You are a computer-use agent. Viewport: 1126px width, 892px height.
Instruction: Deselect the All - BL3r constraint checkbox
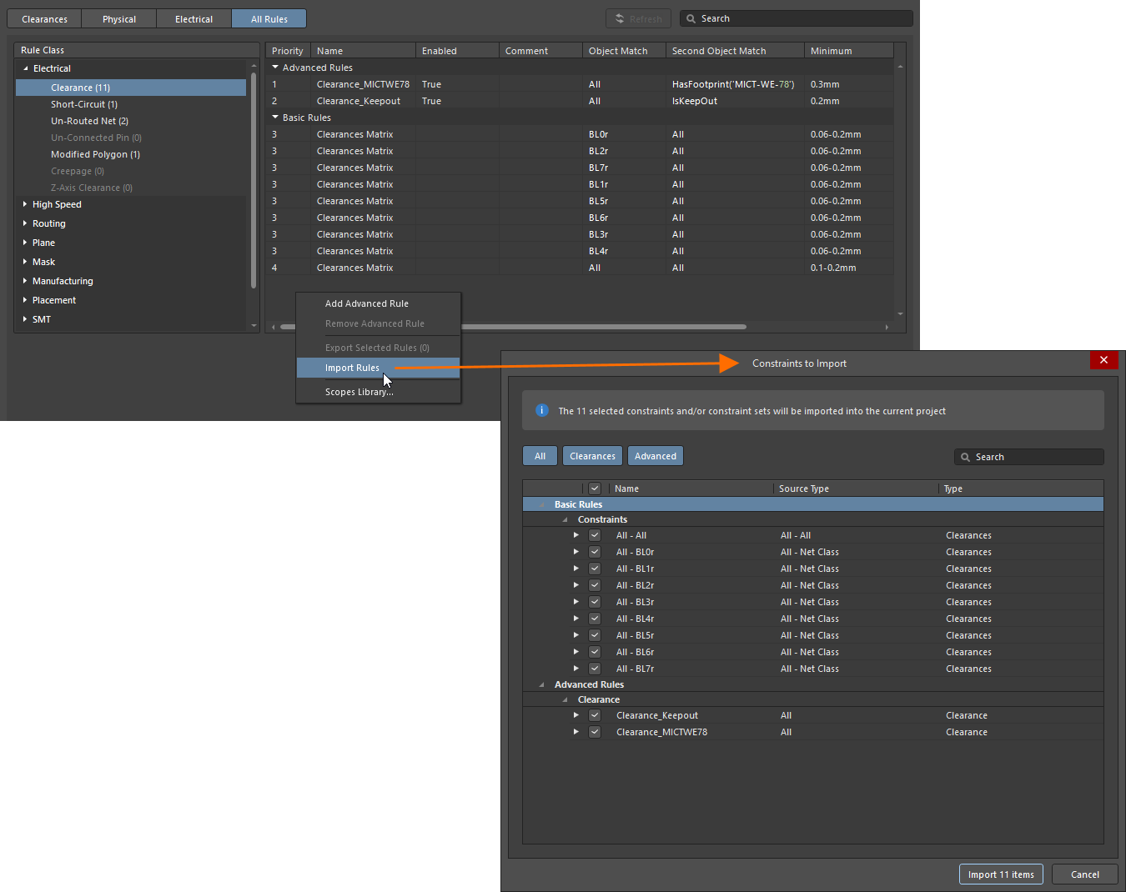pyautogui.click(x=595, y=602)
